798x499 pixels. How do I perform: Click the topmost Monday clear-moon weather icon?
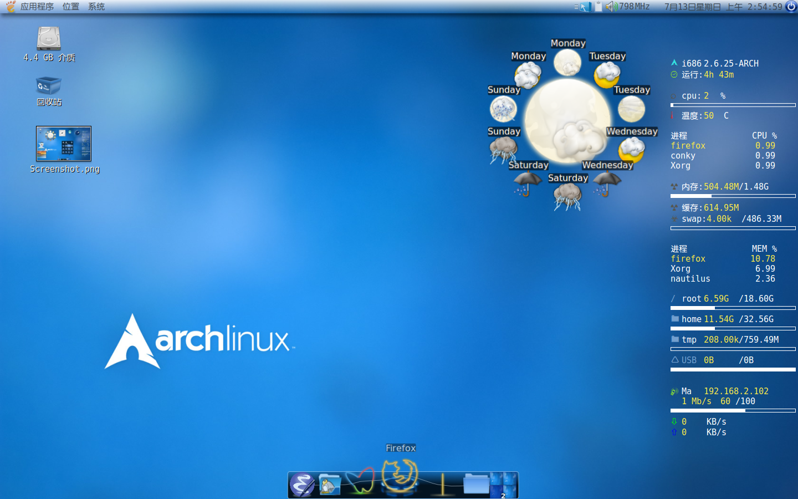(x=567, y=62)
